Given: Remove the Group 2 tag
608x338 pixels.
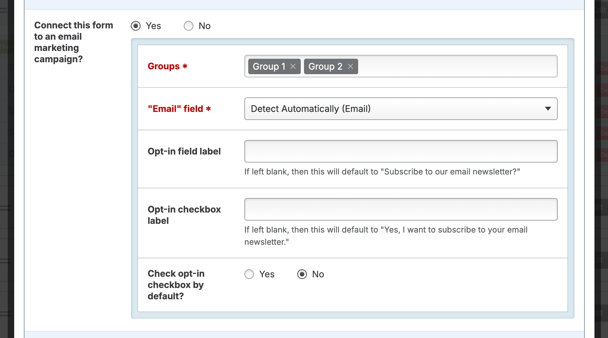Looking at the screenshot, I should pos(351,66).
